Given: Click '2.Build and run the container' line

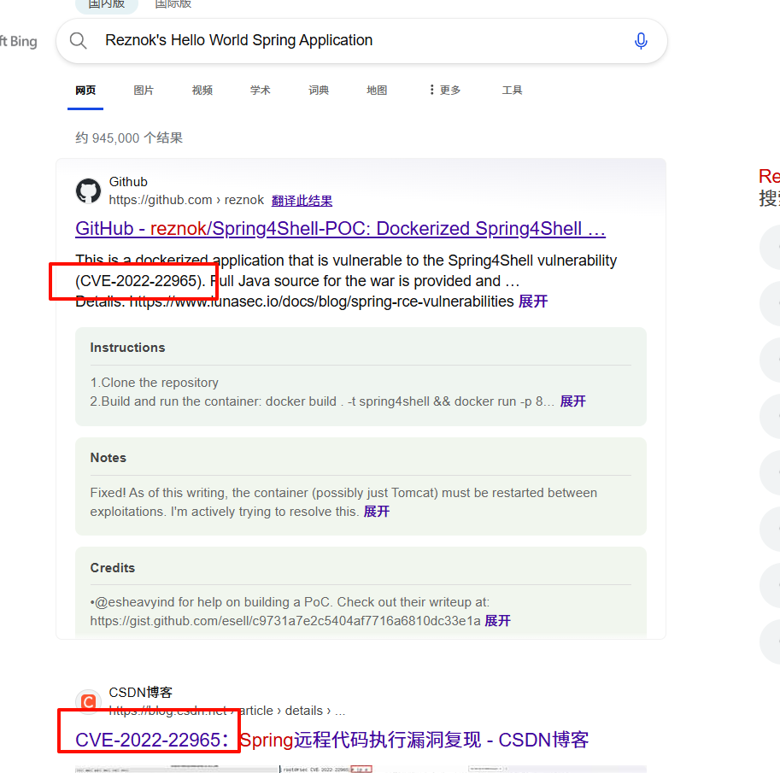Looking at the screenshot, I should pyautogui.click(x=322, y=401).
